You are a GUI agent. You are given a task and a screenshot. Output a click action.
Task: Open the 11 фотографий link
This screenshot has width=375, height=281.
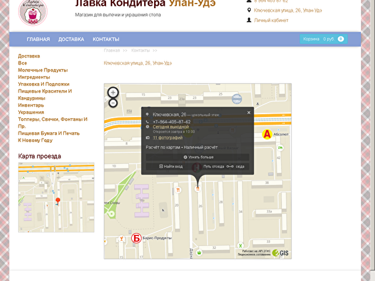(168, 138)
